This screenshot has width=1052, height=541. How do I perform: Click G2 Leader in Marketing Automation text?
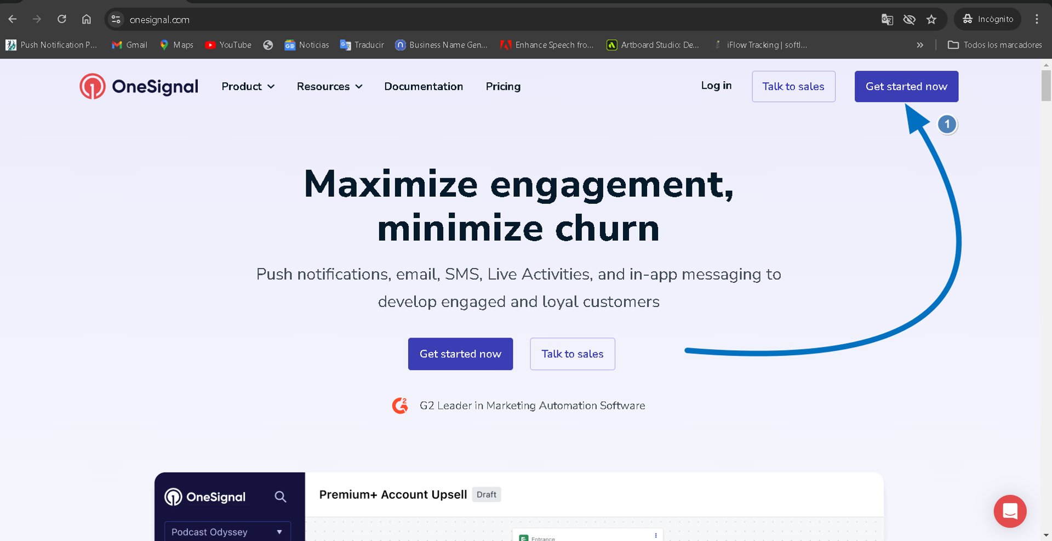tap(532, 406)
